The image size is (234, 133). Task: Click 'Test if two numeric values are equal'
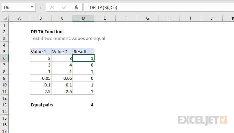click(68, 38)
